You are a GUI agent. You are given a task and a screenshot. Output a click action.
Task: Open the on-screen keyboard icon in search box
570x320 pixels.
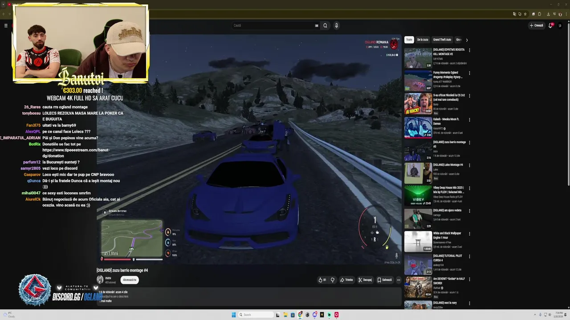point(317,25)
